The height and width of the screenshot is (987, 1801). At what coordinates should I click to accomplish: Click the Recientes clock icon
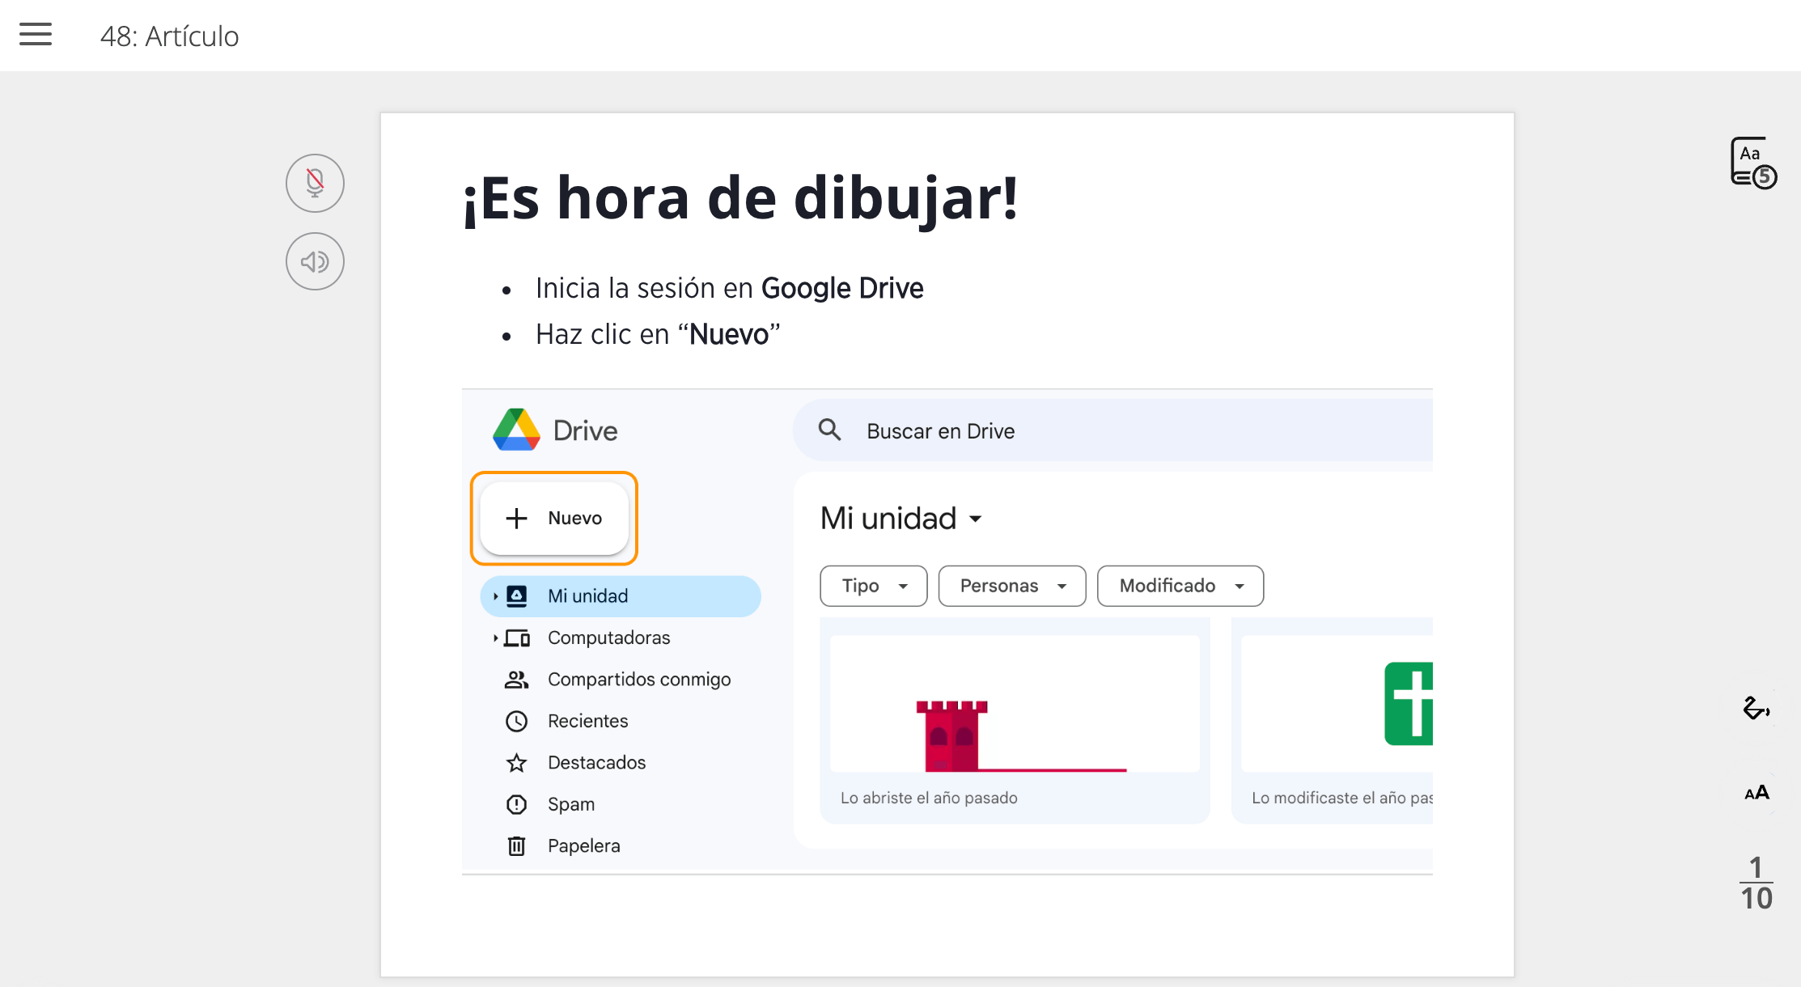coord(516,721)
